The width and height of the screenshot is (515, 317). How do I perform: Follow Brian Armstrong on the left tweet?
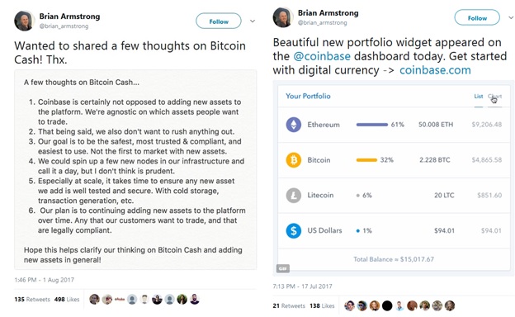[x=219, y=21]
